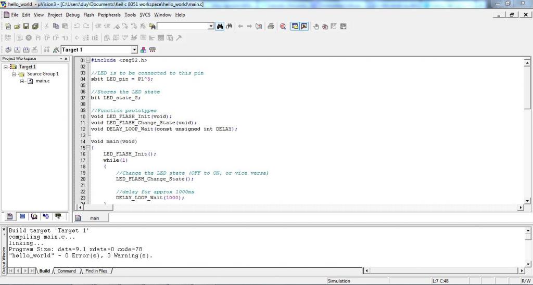This screenshot has height=285, width=533.
Task: Close the Project Workspace panel
Action: point(66,58)
